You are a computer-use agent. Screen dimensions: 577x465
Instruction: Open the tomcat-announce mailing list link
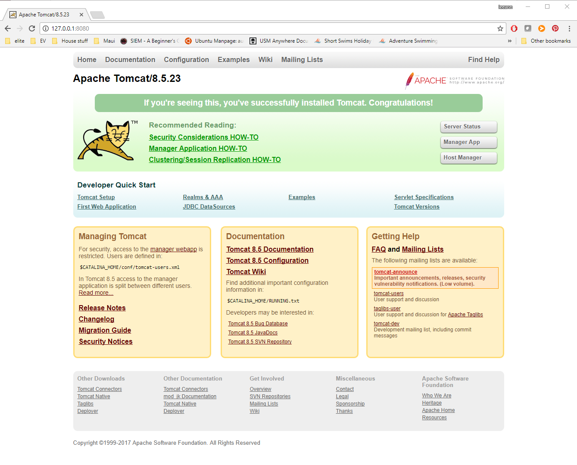click(x=396, y=272)
